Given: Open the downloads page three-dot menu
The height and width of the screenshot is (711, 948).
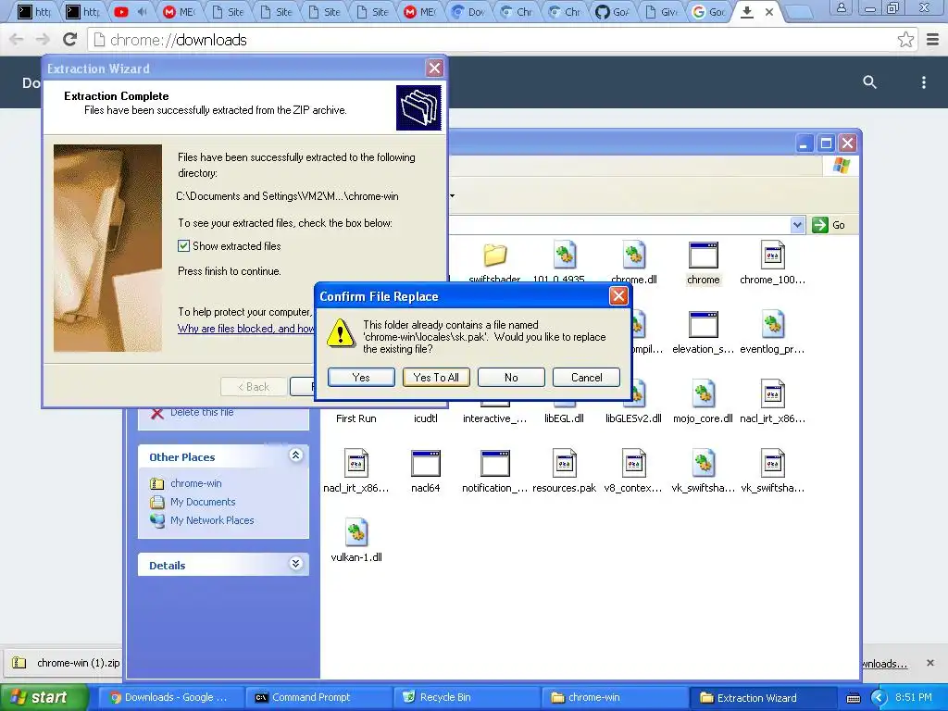Looking at the screenshot, I should click(923, 82).
